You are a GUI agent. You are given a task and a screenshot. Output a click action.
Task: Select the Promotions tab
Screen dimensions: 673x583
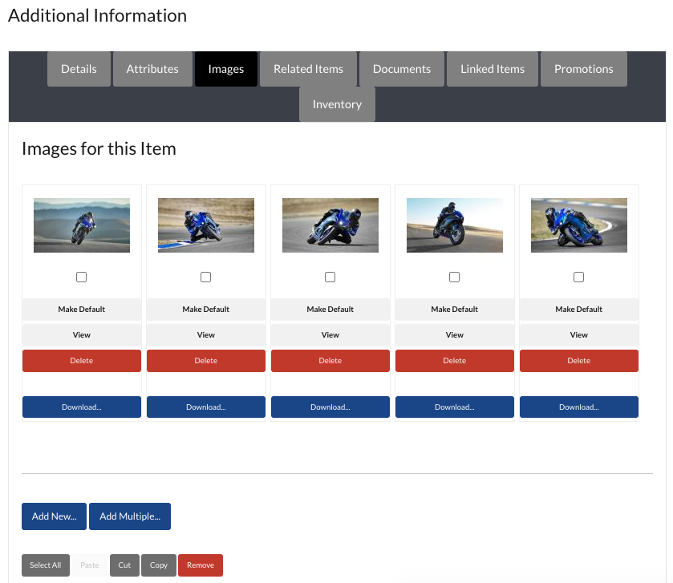pos(583,69)
